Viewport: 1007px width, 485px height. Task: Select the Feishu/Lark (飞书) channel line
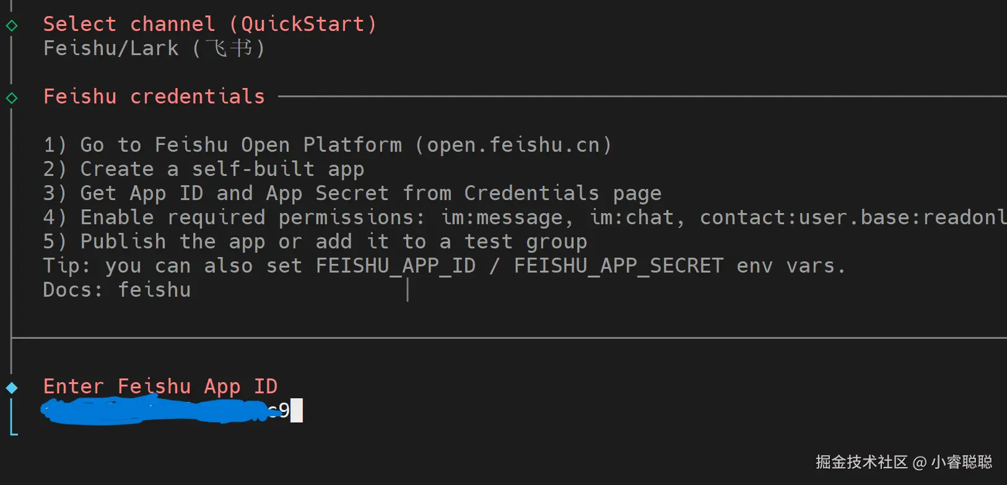[x=154, y=48]
